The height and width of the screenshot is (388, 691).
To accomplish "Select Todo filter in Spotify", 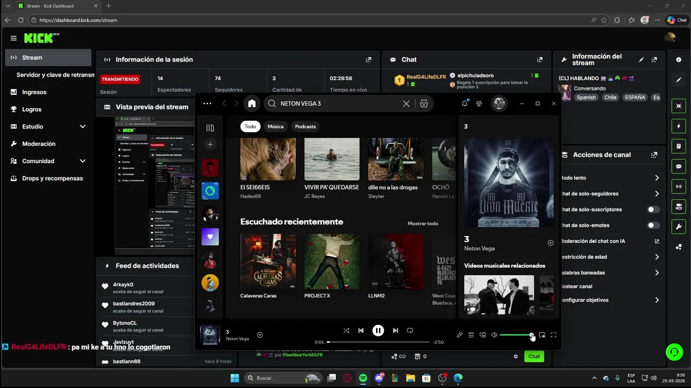I will click(x=250, y=127).
